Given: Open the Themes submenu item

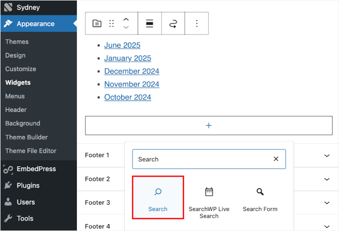Looking at the screenshot, I should (x=17, y=42).
